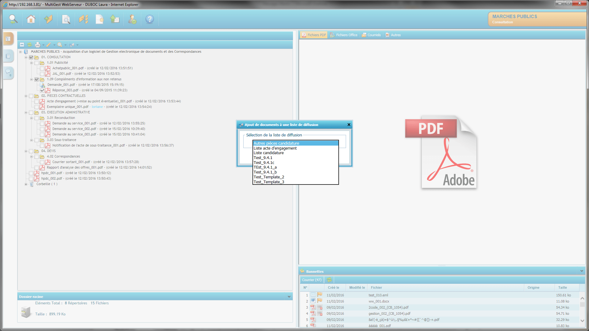The height and width of the screenshot is (331, 589).
Task: Uncheck the 01. CONSULTATION folder checkbox
Action: pos(31,57)
